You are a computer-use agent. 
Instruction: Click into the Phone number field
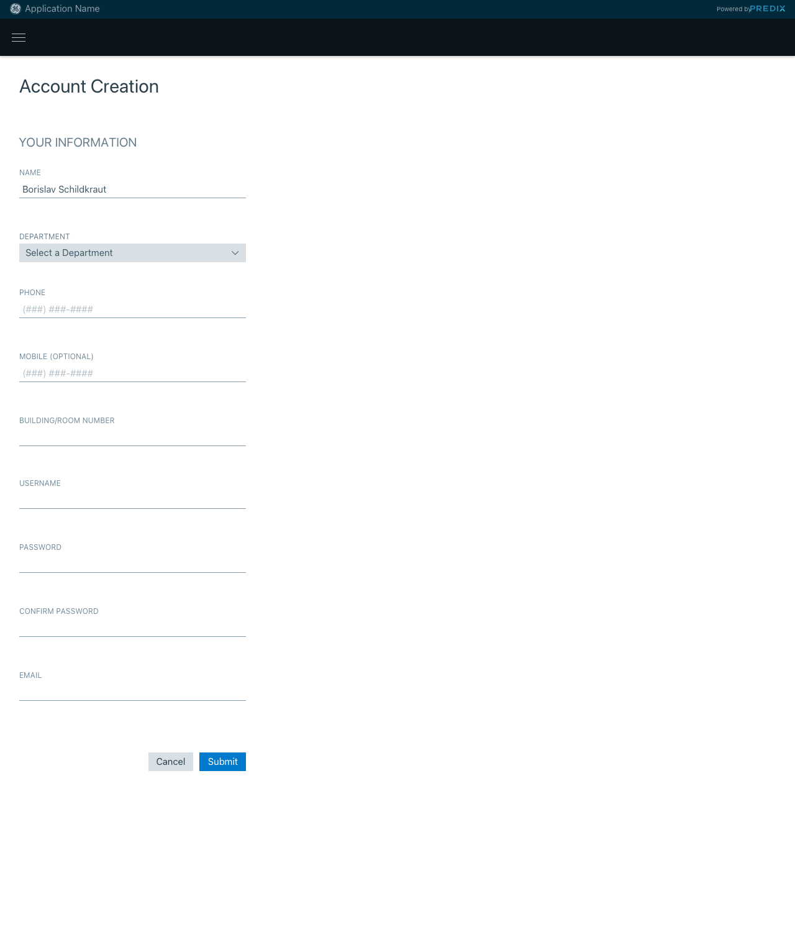tap(132, 309)
